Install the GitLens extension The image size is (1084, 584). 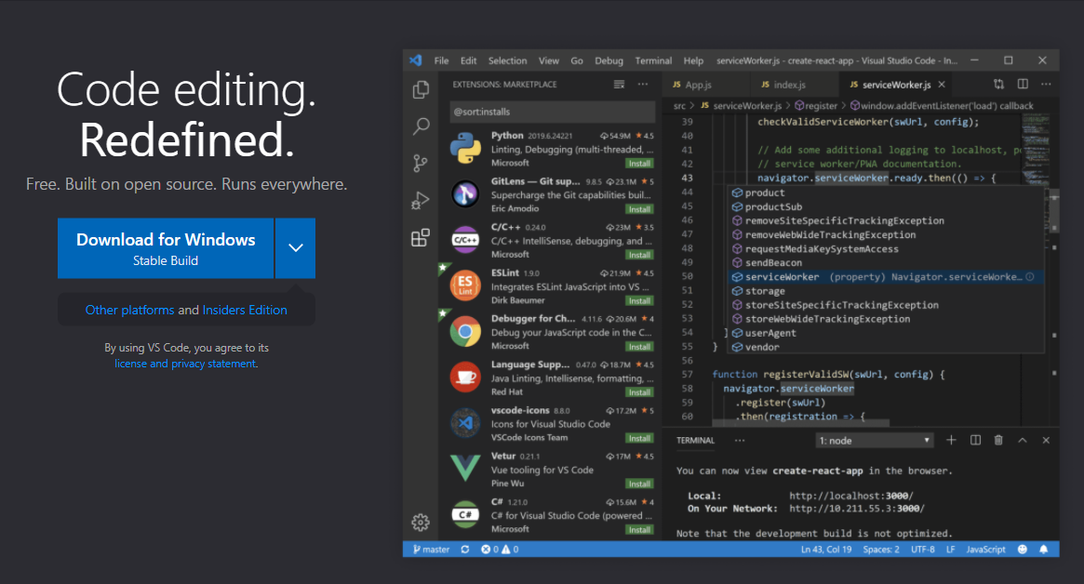[x=639, y=209]
